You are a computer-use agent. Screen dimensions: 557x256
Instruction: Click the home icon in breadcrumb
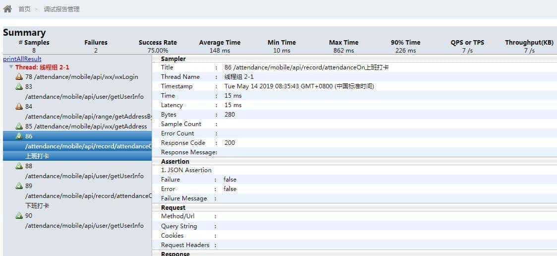[7, 9]
